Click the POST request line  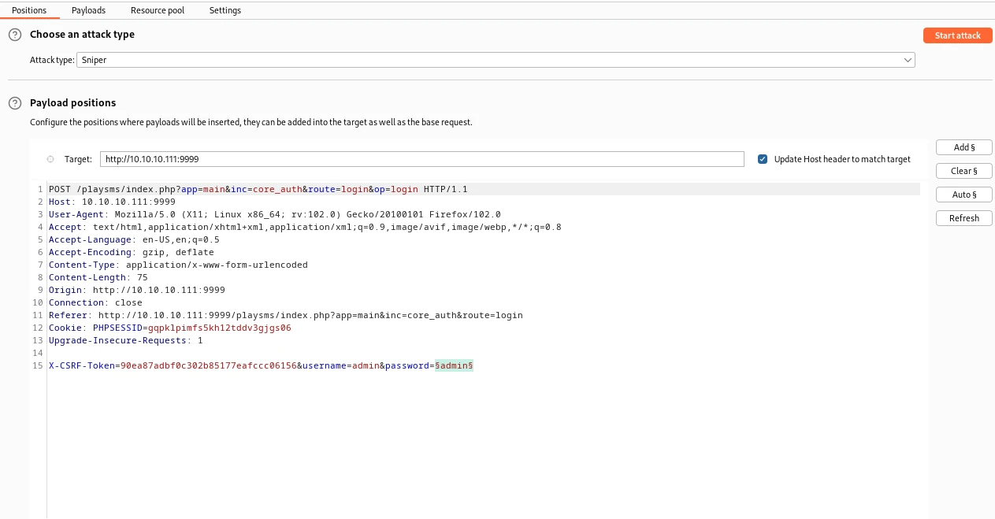258,189
